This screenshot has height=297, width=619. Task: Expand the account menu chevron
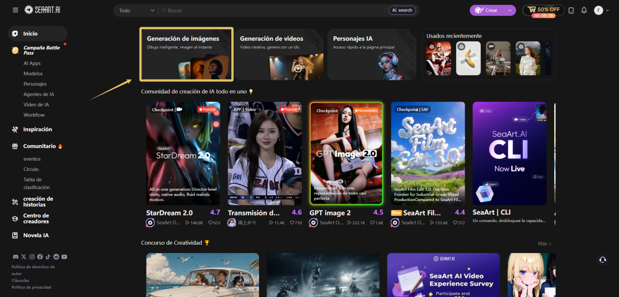pos(607,11)
